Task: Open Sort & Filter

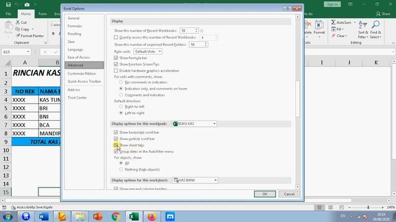Action: click(363, 30)
